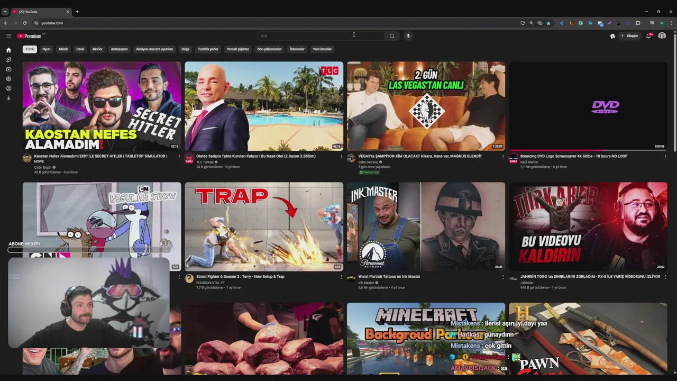
Task: Open the tab search dropdown arrow
Action: [x=5, y=12]
